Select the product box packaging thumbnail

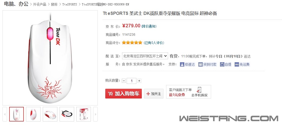coord(84,114)
